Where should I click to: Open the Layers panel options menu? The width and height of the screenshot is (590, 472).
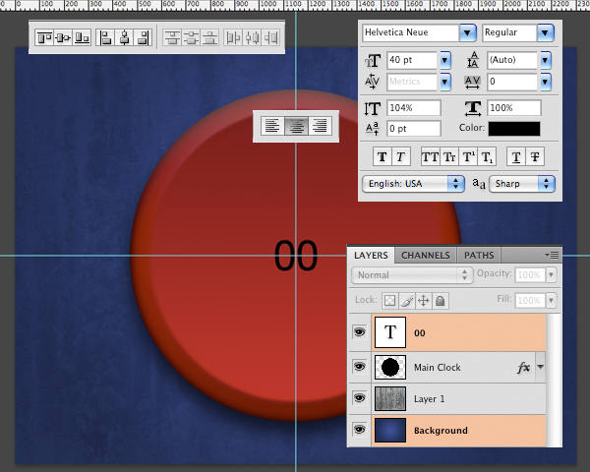click(x=553, y=255)
